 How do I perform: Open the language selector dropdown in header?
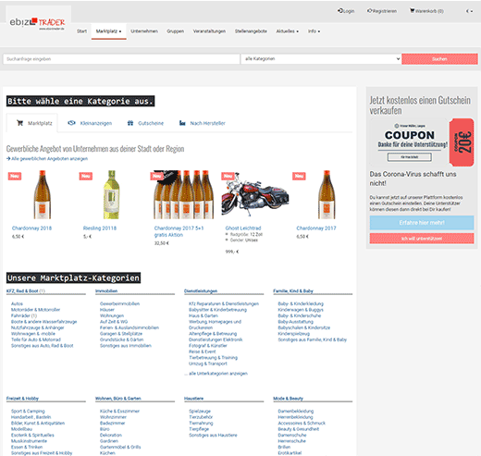pos(469,11)
